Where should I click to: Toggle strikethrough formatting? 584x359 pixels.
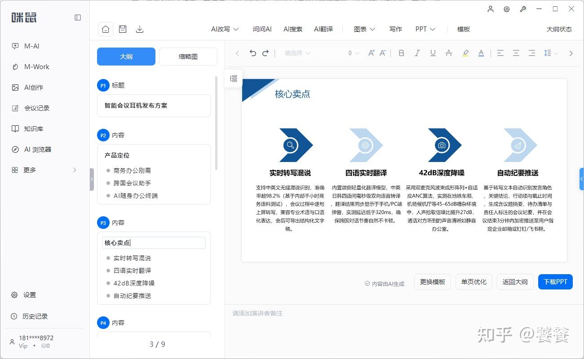coord(449,53)
